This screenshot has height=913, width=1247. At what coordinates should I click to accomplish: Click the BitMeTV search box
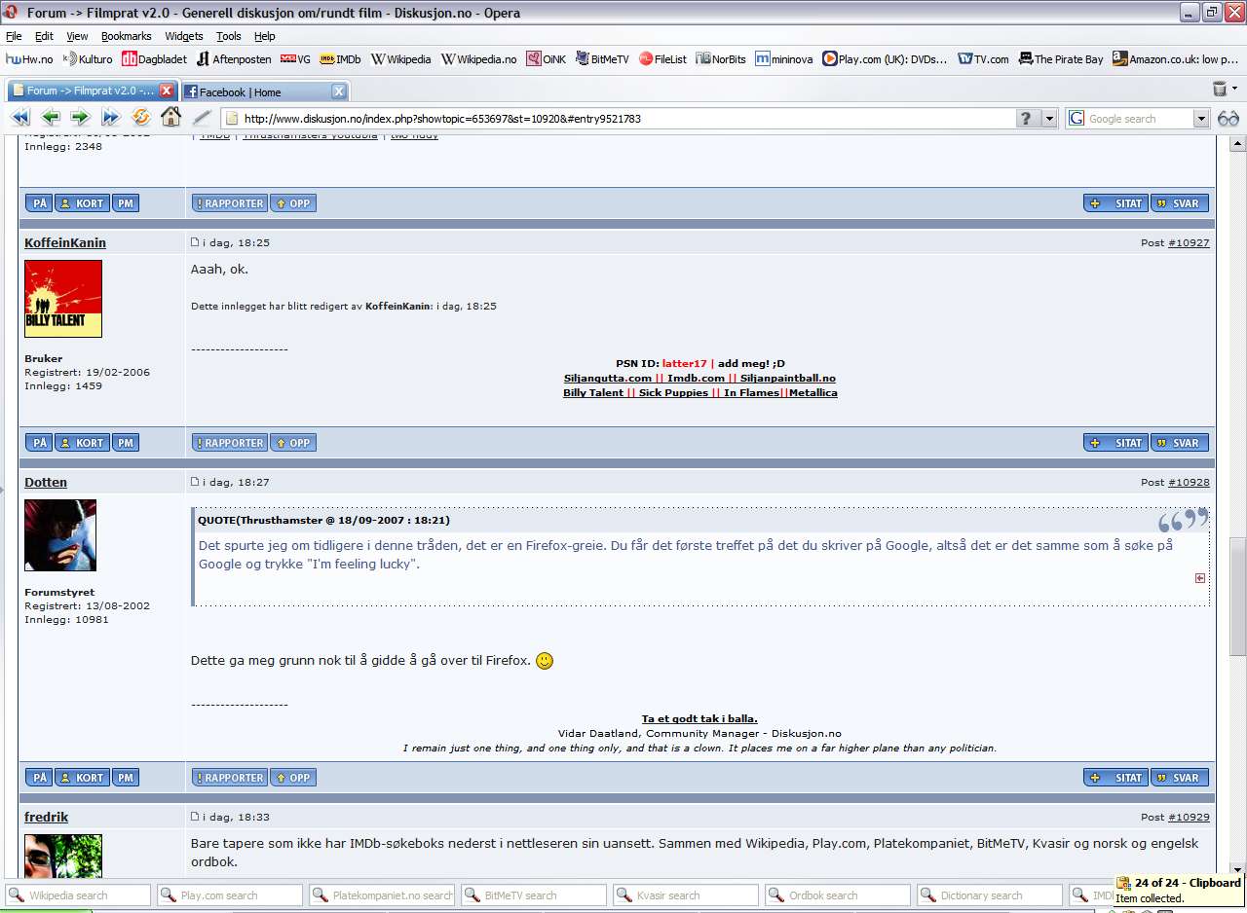(534, 895)
